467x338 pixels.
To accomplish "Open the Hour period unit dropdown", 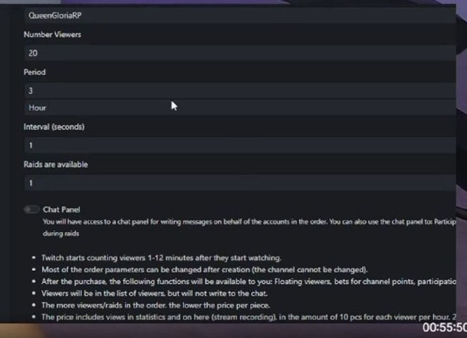I will 240,108.
